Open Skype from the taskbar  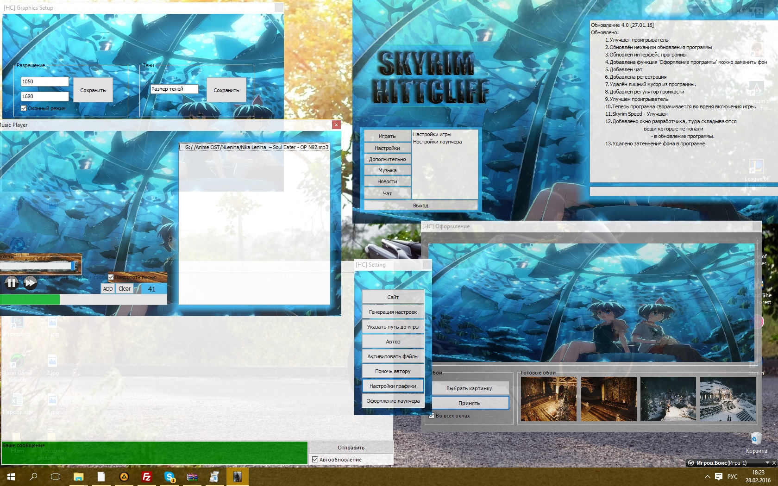click(x=169, y=477)
